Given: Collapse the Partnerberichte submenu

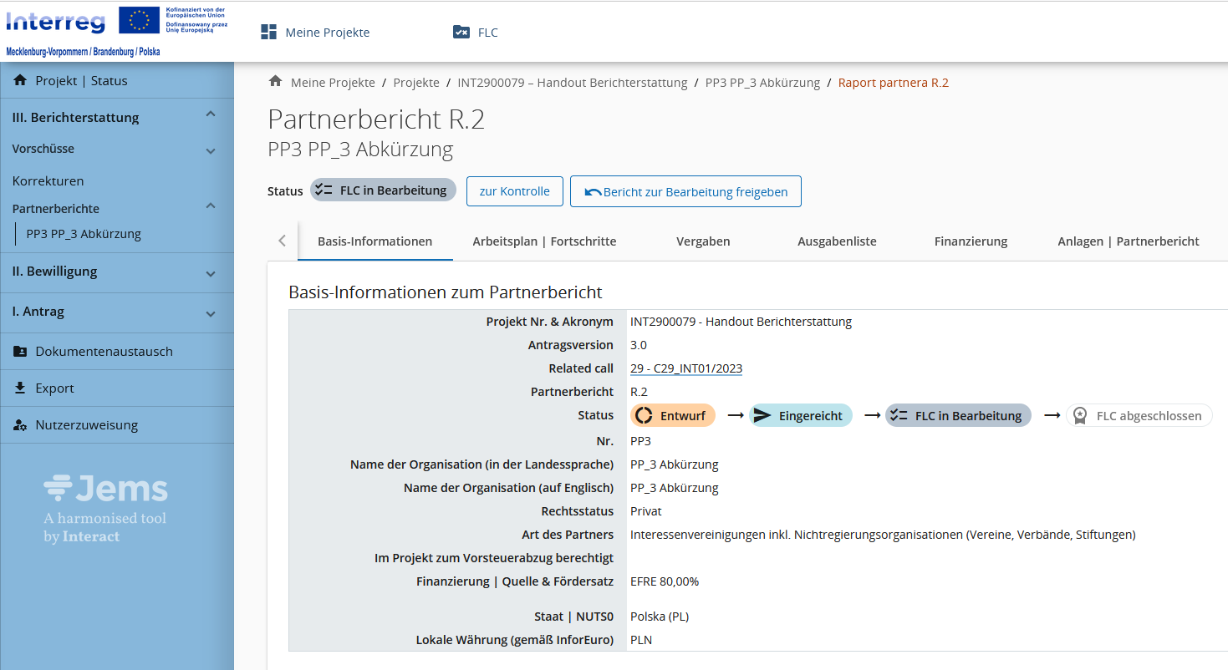Looking at the screenshot, I should 211,206.
